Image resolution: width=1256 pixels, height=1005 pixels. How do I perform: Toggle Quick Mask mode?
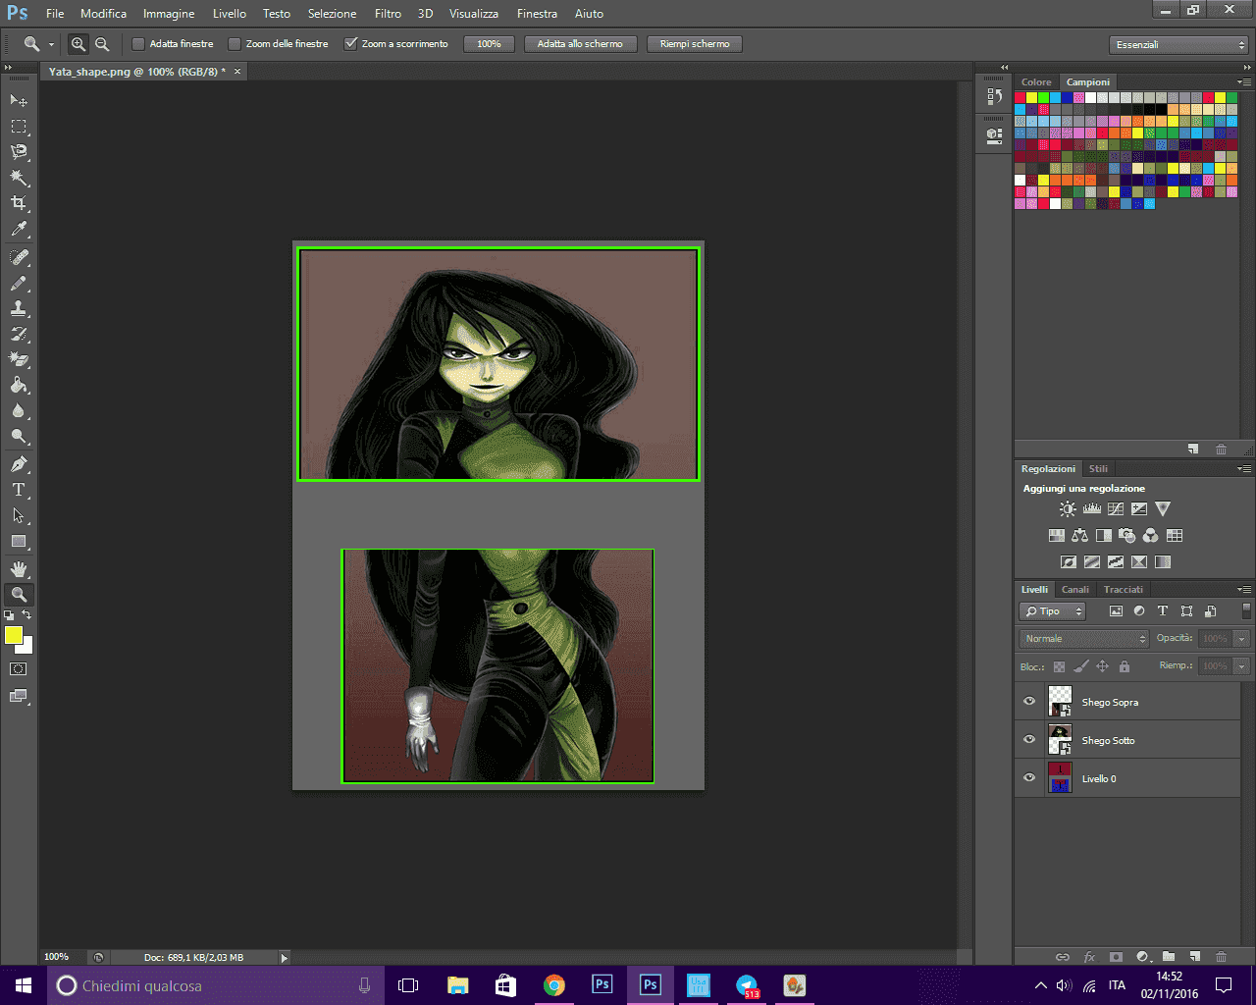tap(19, 669)
